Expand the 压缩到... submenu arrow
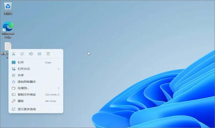The image size is (215, 128). click(58, 88)
